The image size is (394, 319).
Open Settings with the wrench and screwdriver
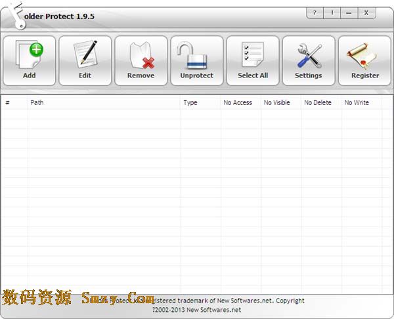pos(309,61)
